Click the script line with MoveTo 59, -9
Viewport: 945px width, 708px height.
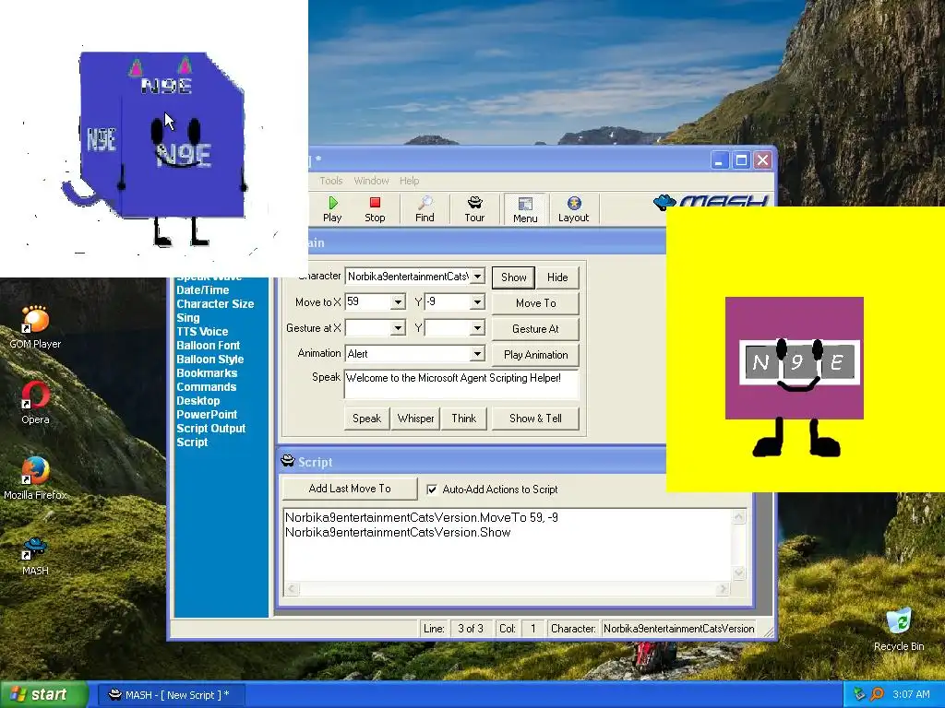point(421,517)
